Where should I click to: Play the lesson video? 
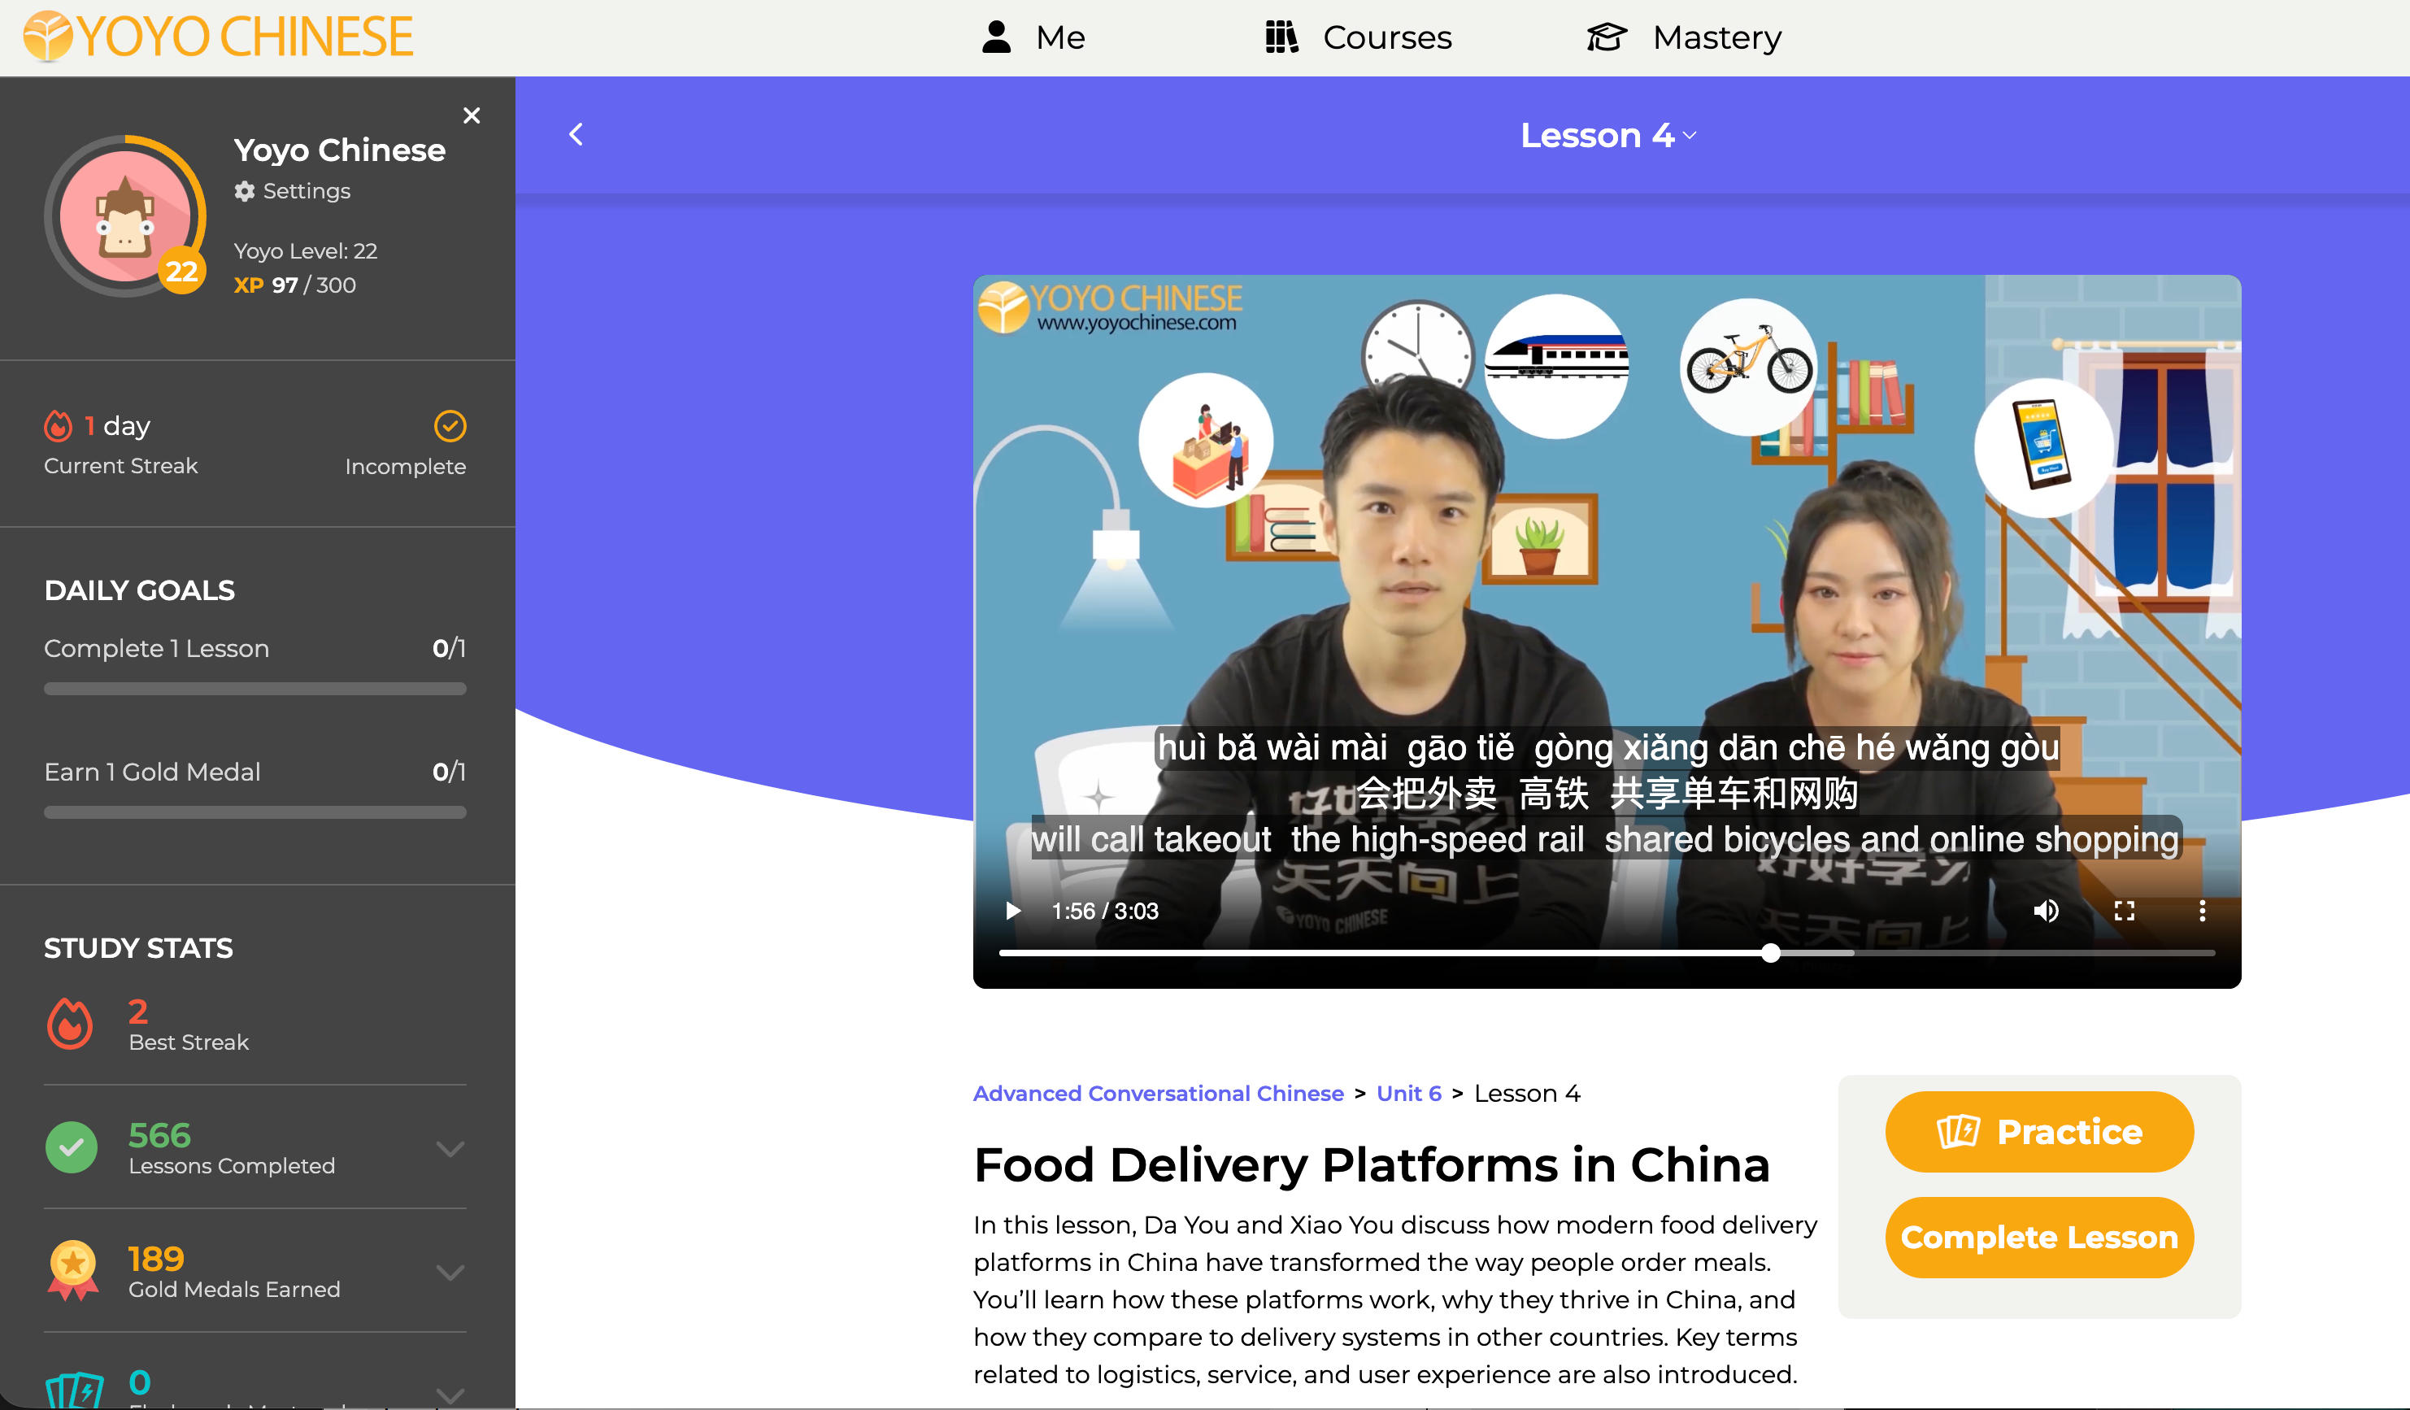(1013, 911)
